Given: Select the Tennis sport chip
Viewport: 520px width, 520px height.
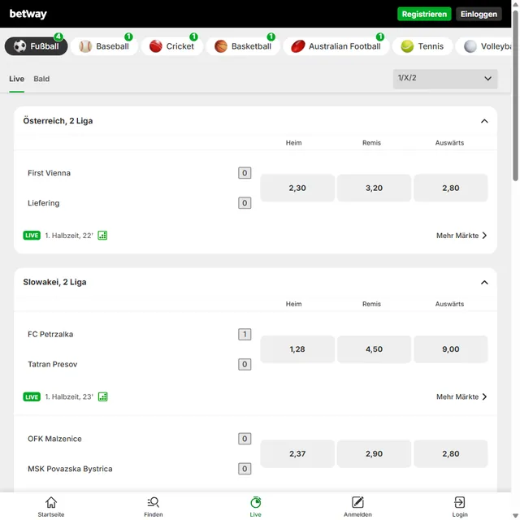Looking at the screenshot, I should click(x=422, y=46).
